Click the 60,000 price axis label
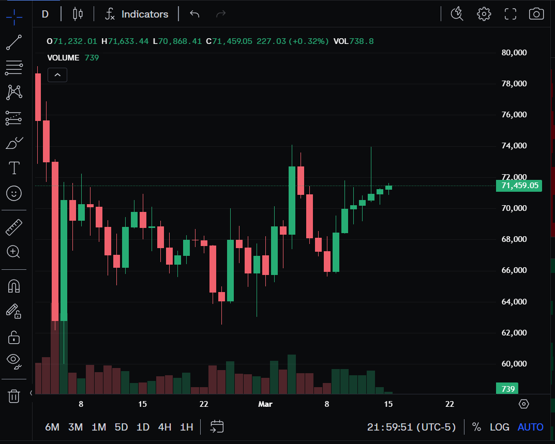555x444 pixels. pyautogui.click(x=514, y=364)
